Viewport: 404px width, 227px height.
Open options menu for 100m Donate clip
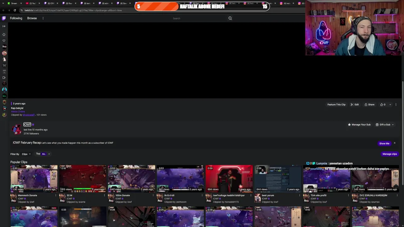[153, 195]
